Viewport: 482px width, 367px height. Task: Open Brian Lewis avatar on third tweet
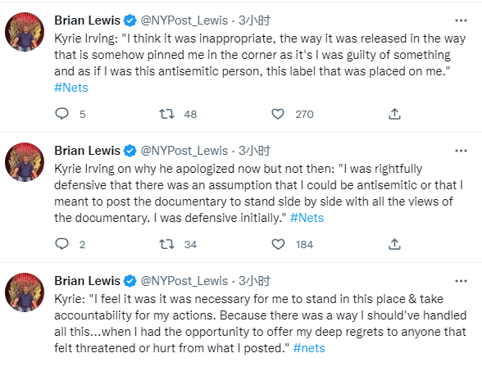click(25, 292)
